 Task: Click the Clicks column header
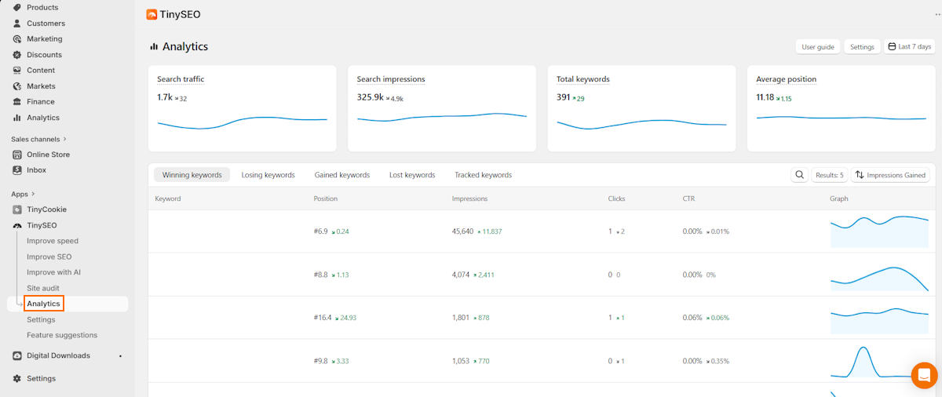click(617, 198)
